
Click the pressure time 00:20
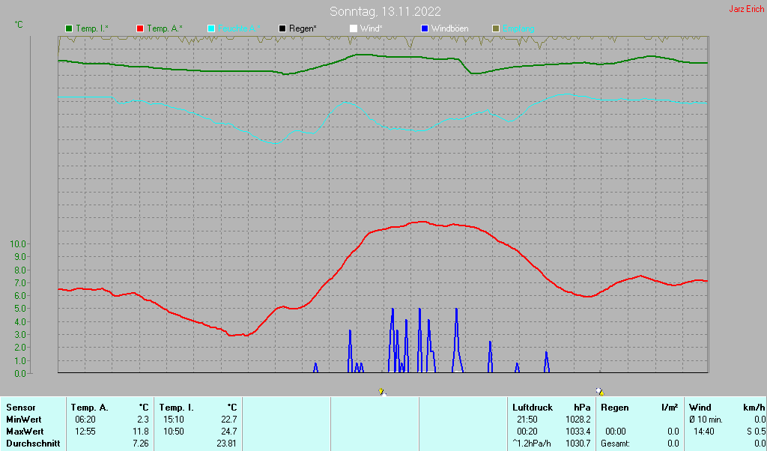pos(527,432)
